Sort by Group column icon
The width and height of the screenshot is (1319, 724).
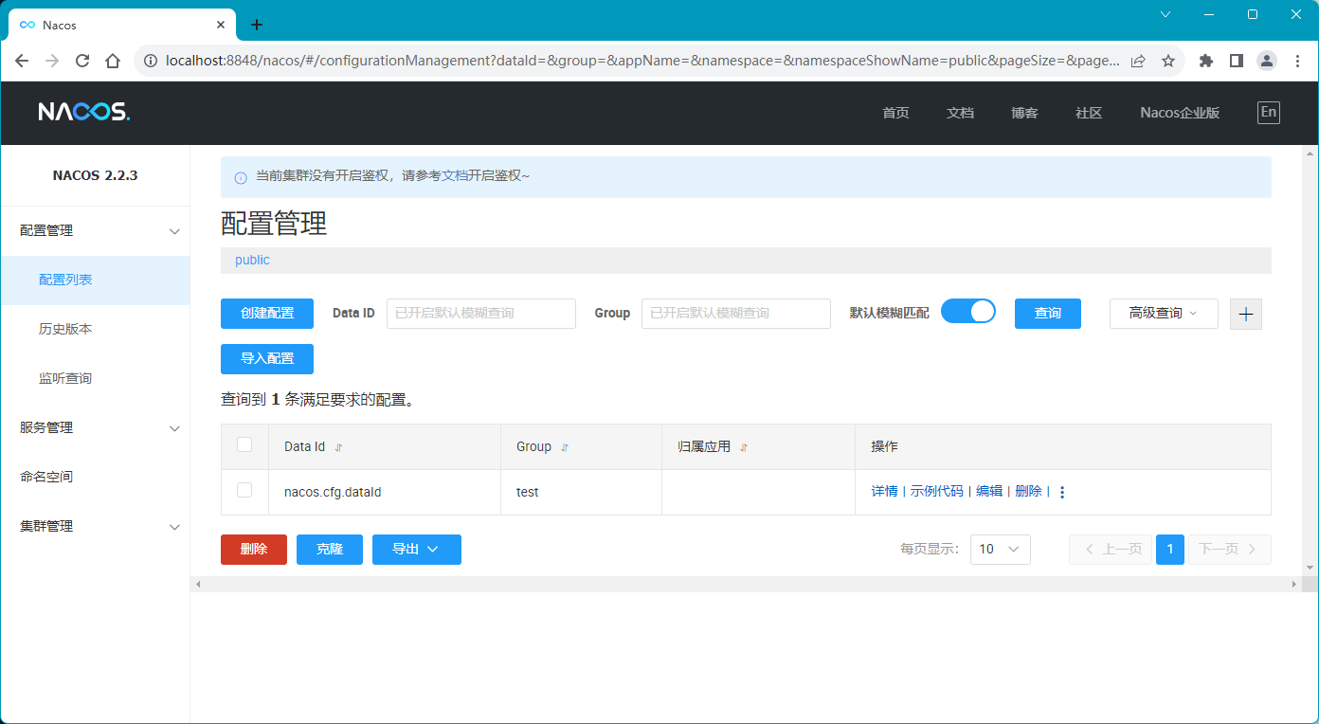coord(565,447)
